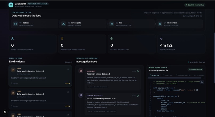This screenshot has height=117, width=215.
Task: Copy the orders.sql code with copy icon
Action: click(202, 82)
